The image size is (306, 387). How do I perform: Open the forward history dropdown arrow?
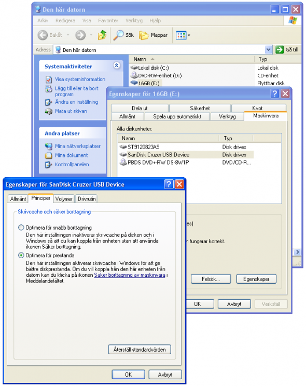click(x=91, y=35)
